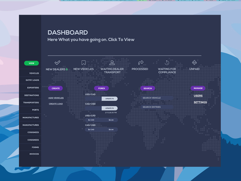The height and width of the screenshot is (181, 241).
Task: Click the New Vehicles bookmark icon
Action: (x=83, y=63)
